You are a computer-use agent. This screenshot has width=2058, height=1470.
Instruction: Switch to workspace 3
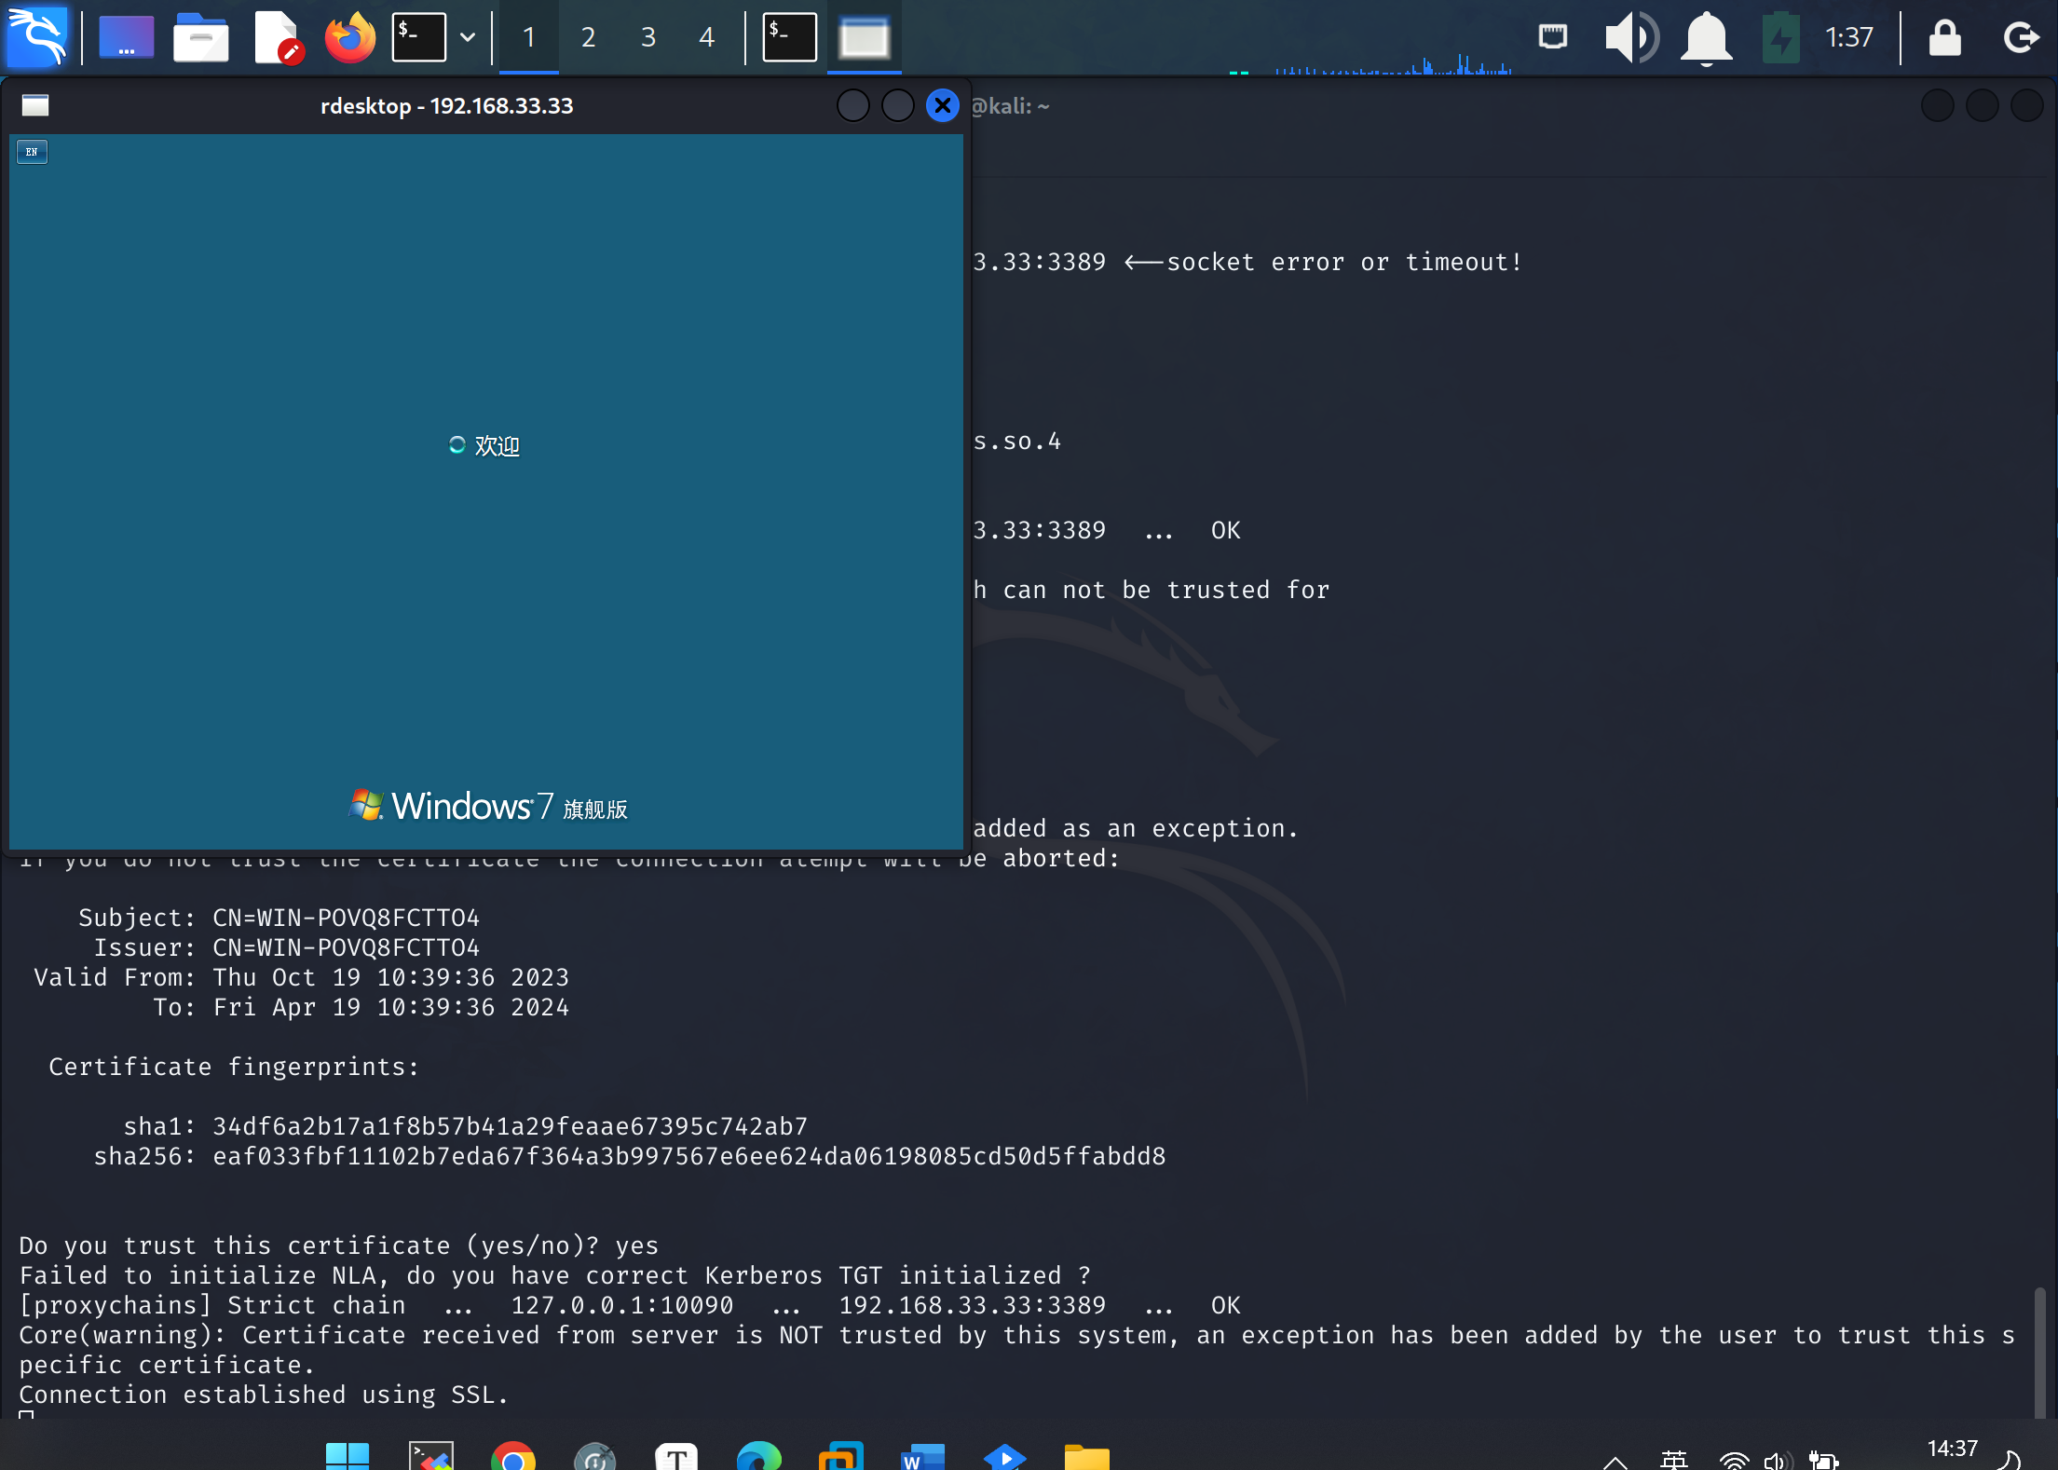click(647, 37)
